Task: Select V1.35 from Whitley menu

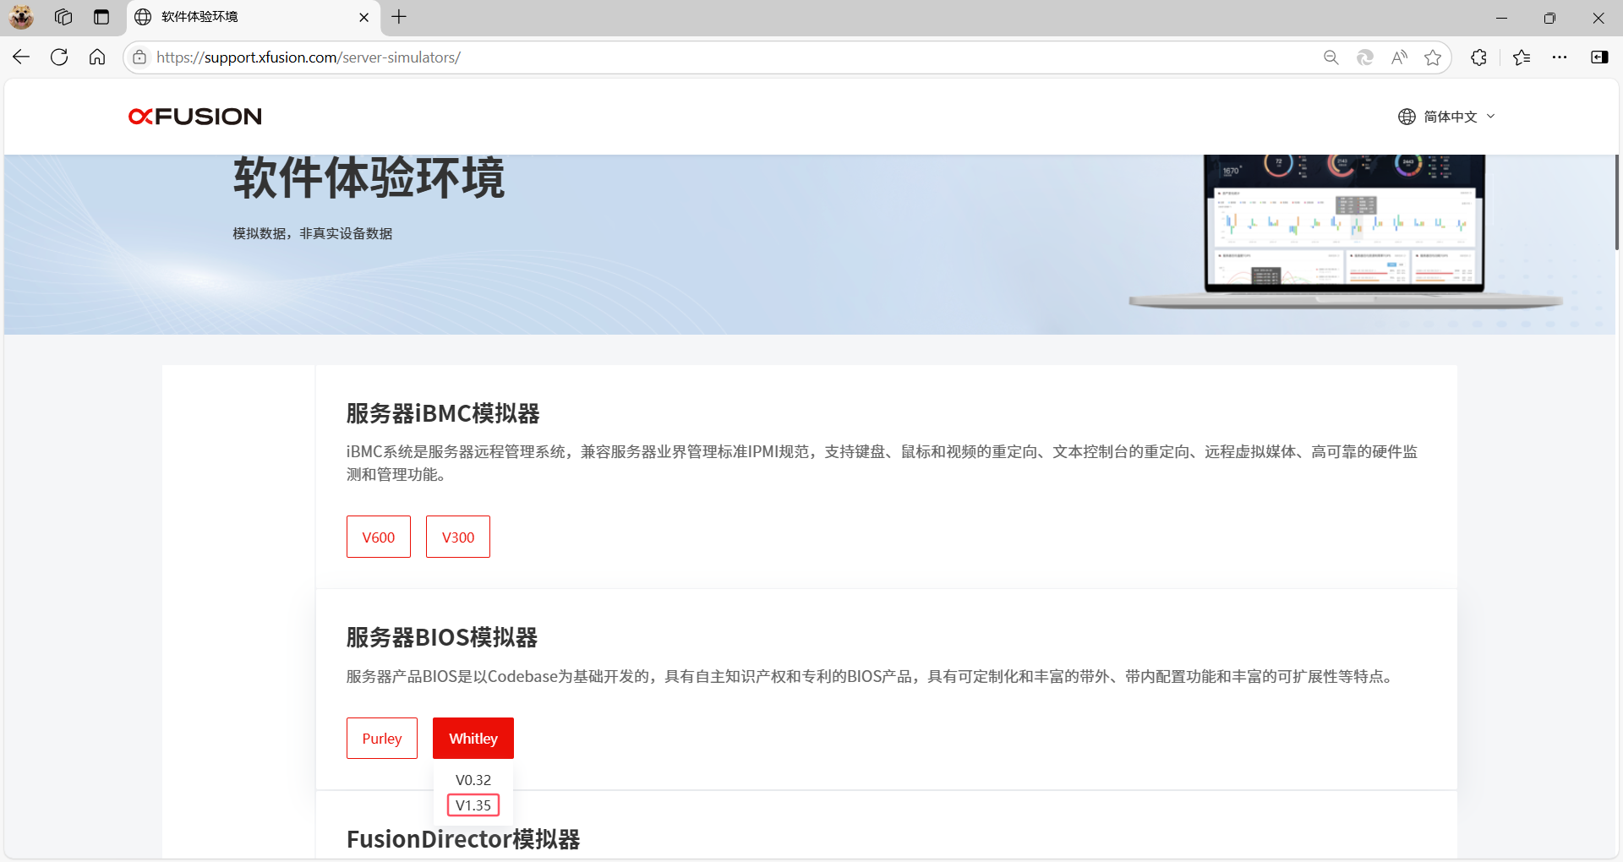Action: point(473,805)
